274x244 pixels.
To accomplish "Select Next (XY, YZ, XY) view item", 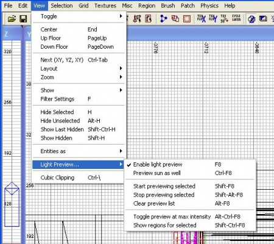I will 79,60.
